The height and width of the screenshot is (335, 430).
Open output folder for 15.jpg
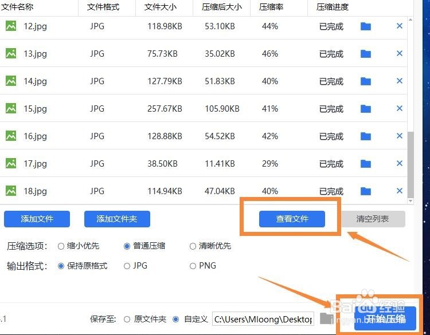click(366, 109)
